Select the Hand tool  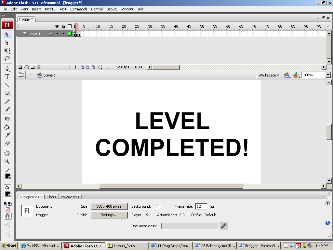pyautogui.click(x=7, y=153)
